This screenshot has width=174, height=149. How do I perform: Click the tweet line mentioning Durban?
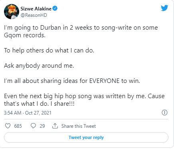click(81, 28)
